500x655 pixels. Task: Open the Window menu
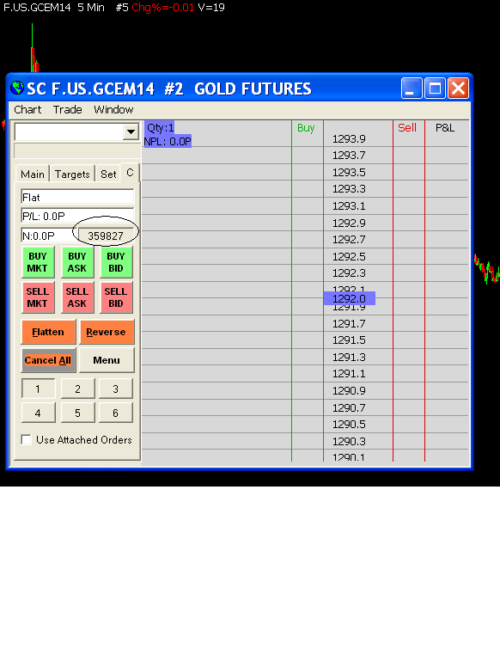(113, 109)
